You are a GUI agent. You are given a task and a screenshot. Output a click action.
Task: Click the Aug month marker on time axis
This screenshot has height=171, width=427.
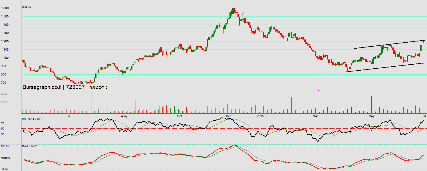coord(124,116)
